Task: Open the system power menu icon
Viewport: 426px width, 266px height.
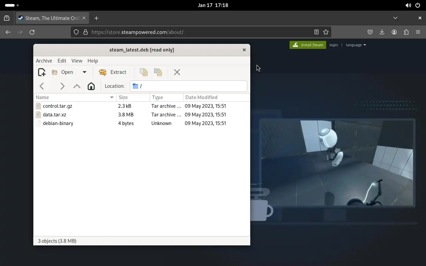Action: pyautogui.click(x=418, y=5)
